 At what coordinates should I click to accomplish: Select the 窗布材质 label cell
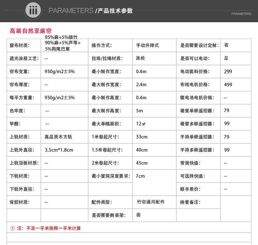pos(20,45)
